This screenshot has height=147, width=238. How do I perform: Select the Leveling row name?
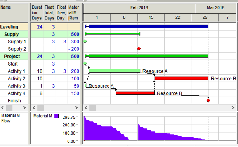coord(9,27)
